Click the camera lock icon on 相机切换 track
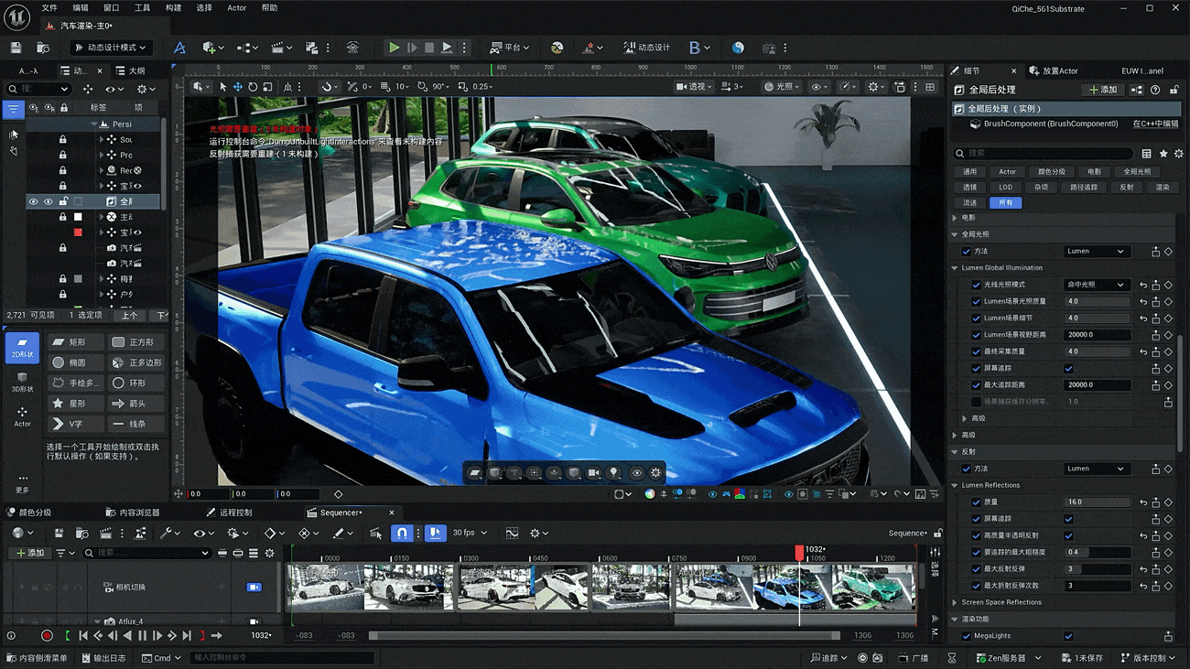Image resolution: width=1190 pixels, height=669 pixels. coord(254,587)
